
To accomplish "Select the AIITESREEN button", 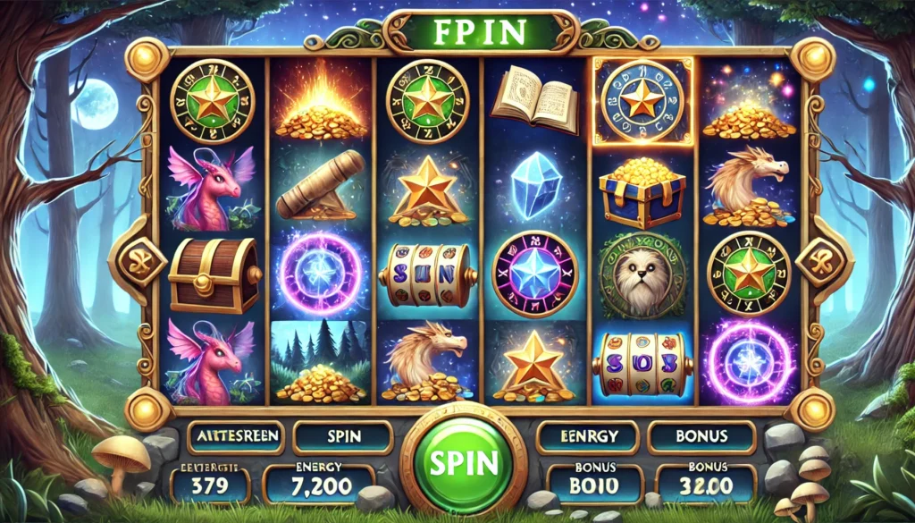I will point(235,437).
